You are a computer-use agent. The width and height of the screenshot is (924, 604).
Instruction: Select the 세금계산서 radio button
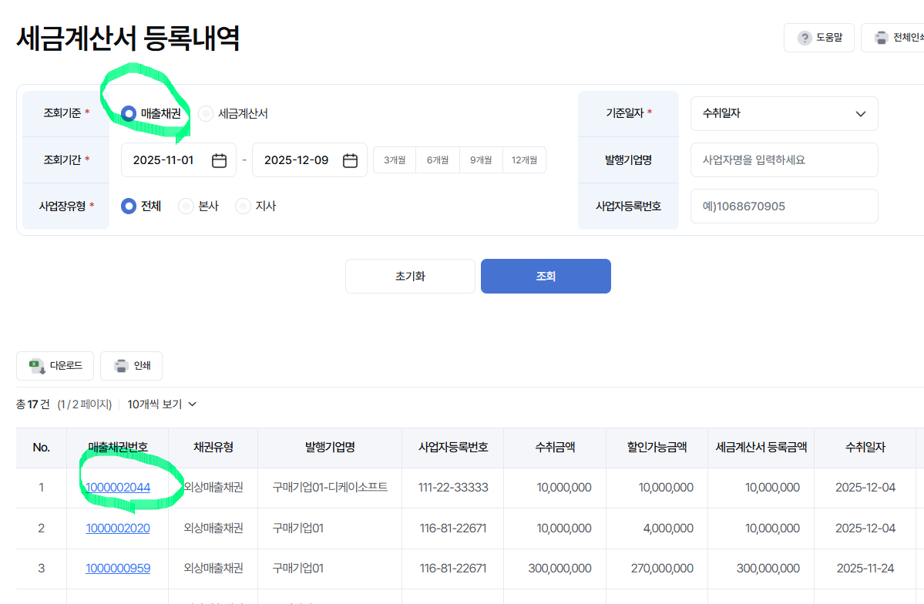206,113
